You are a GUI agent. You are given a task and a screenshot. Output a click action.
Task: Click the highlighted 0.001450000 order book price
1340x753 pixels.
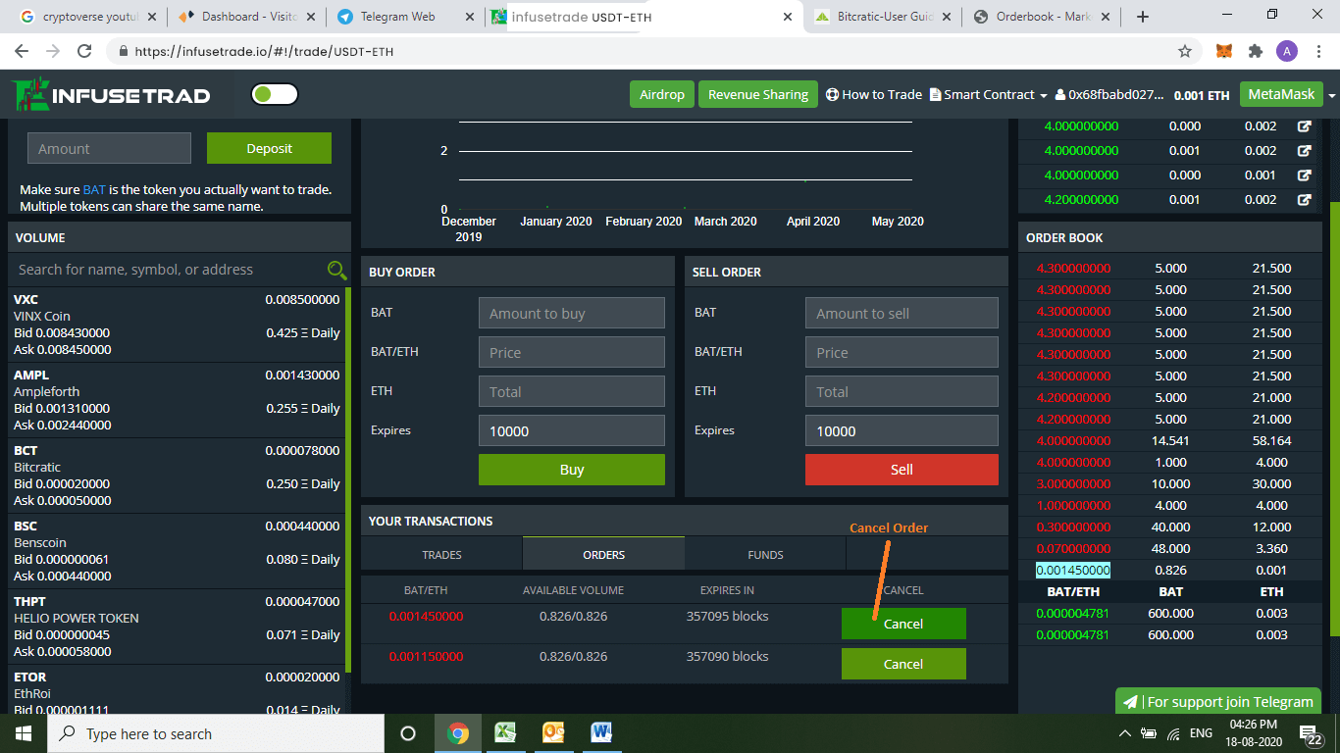(1073, 570)
